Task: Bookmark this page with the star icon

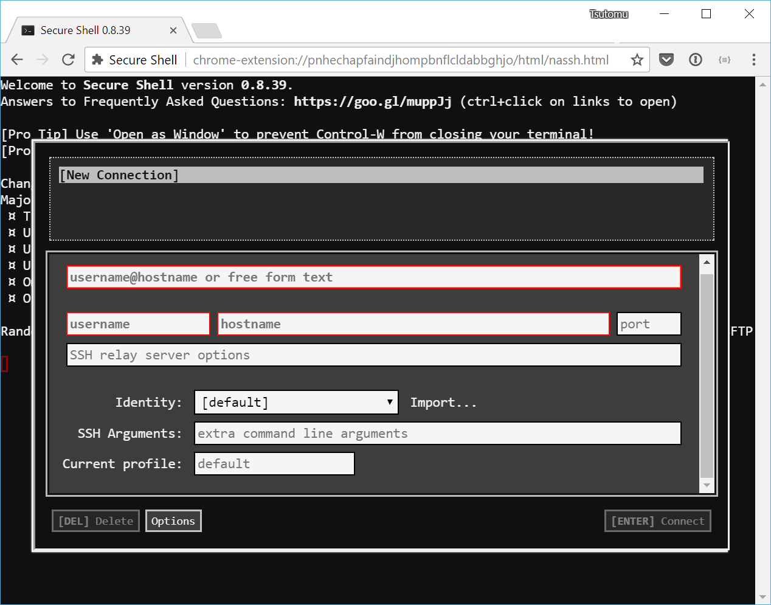Action: [x=637, y=60]
